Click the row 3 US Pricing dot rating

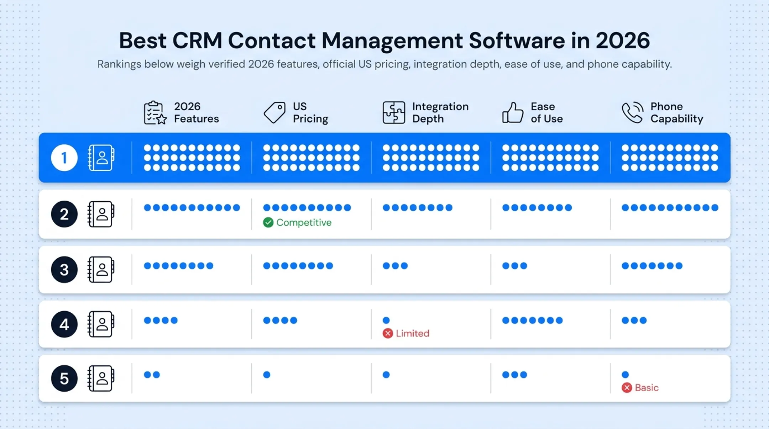298,266
